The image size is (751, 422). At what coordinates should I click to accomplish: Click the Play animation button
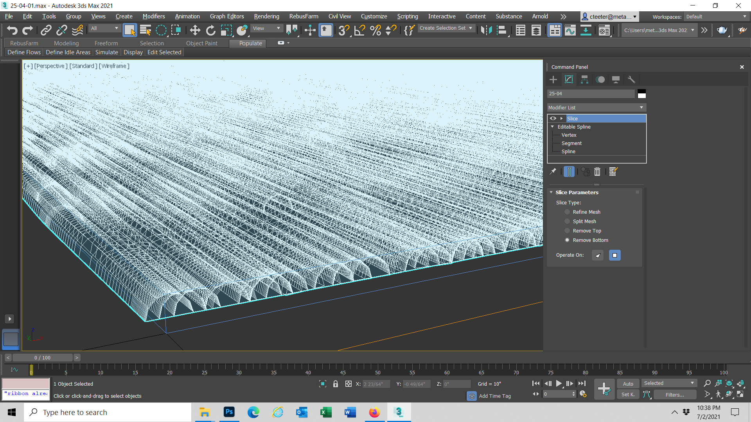pyautogui.click(x=559, y=383)
